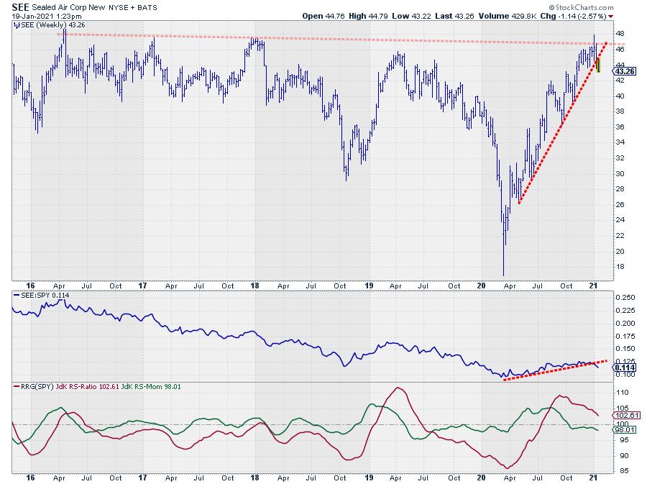
Task: Click the green 98.01 RS-Mom axis tag
Action: click(x=623, y=430)
